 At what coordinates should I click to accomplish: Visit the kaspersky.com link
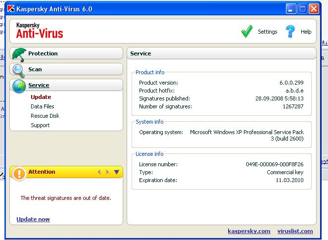tap(249, 231)
